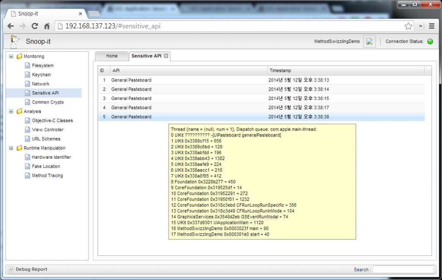The image size is (442, 280).
Task: Select Method Tracing in the sidebar
Action: click(47, 176)
